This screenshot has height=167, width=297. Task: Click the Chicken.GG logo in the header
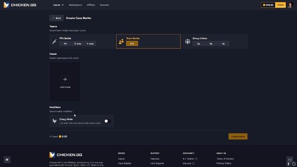click(x=20, y=5)
